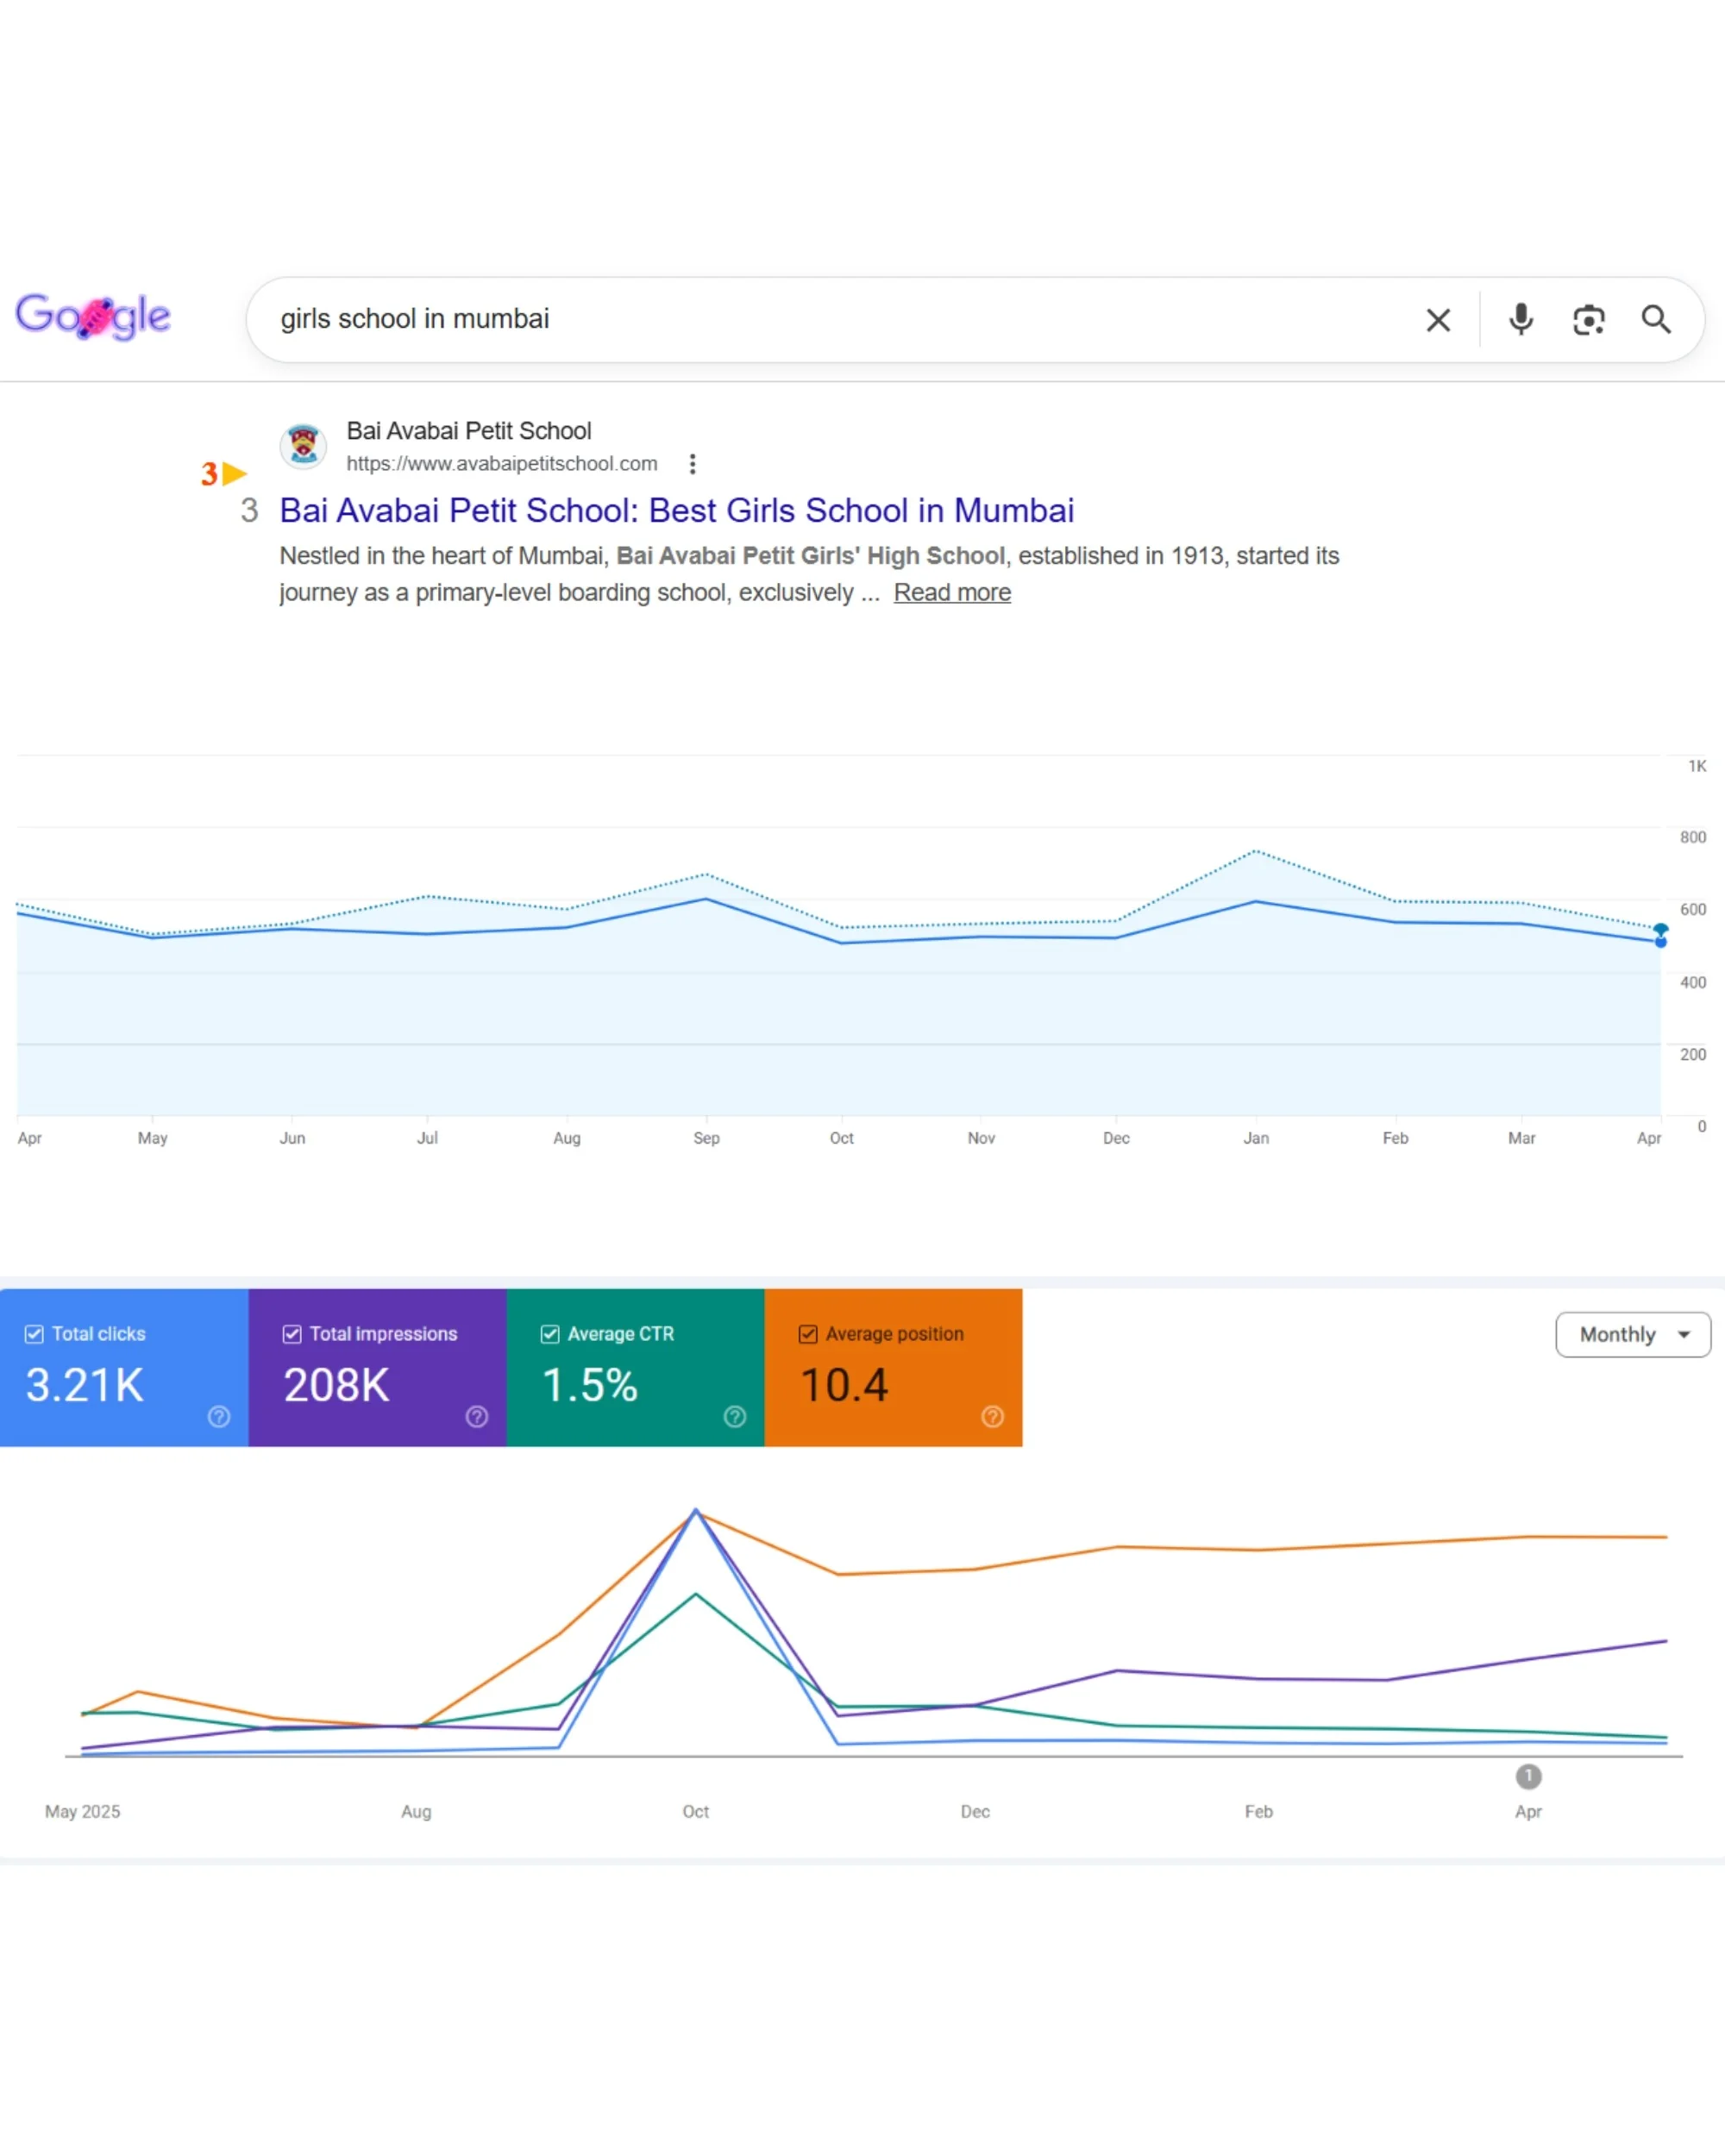Toggle the Total impressions checkbox
Screen dimensions: 1725x2156
tap(292, 1334)
